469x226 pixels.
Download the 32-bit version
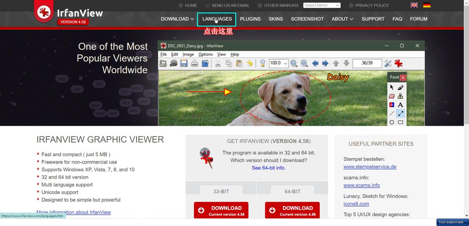tap(221, 210)
